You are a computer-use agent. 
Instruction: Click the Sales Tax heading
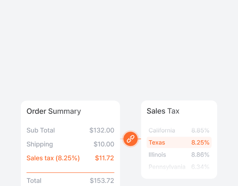click(163, 111)
